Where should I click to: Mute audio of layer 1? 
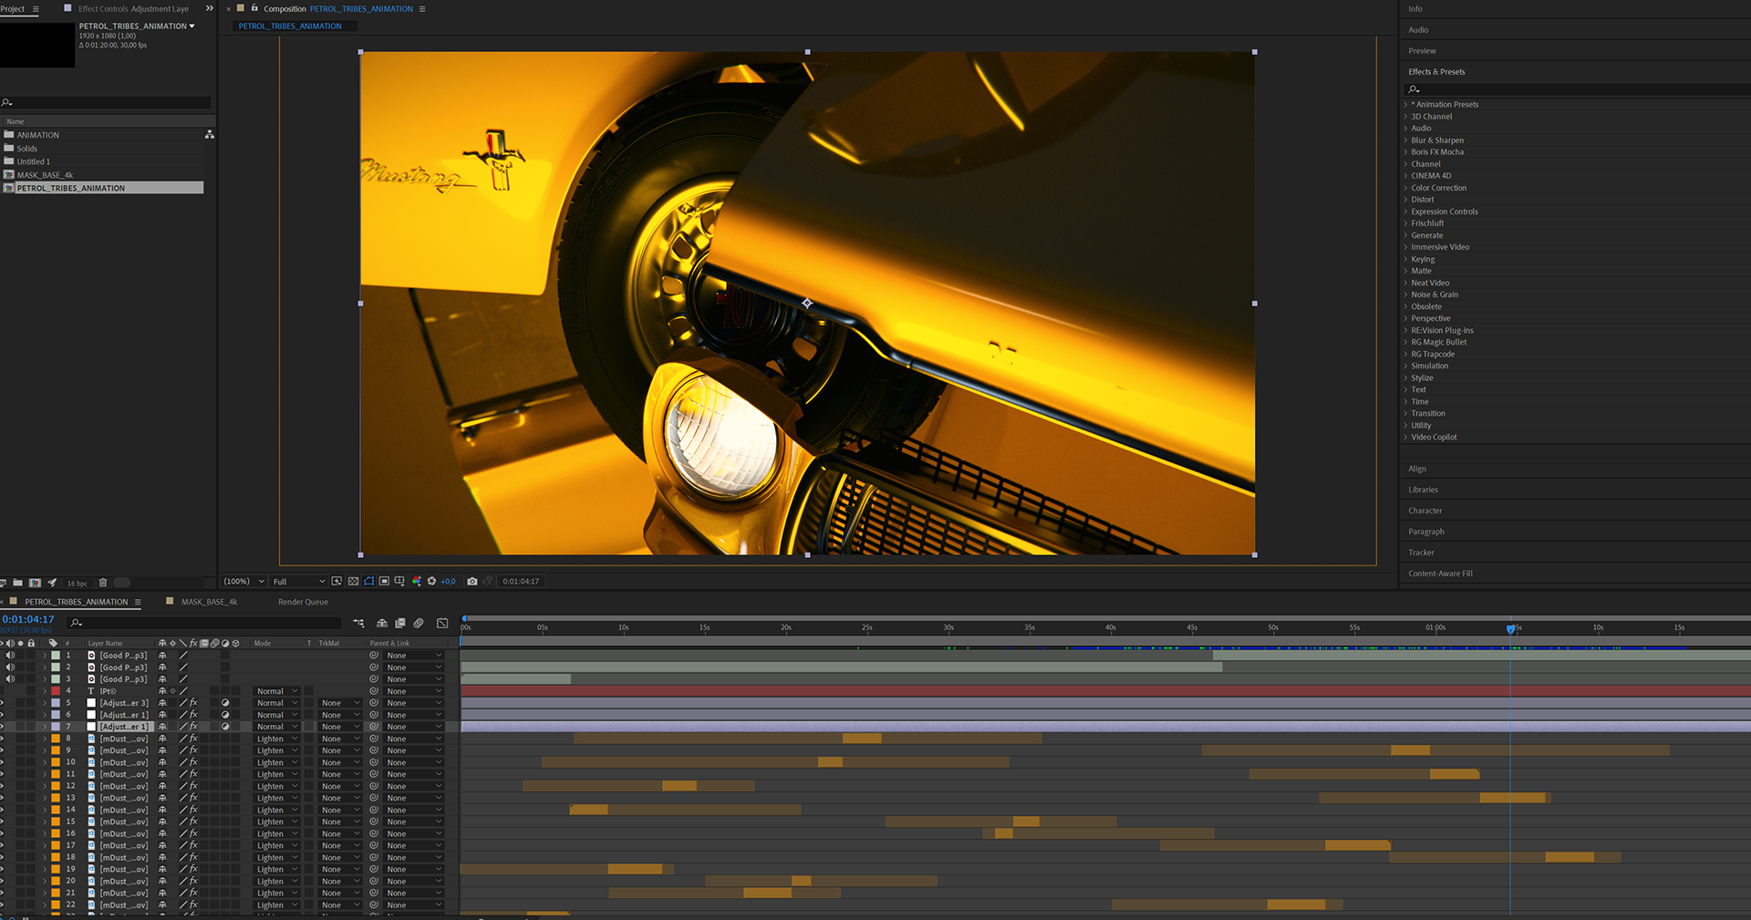10,656
